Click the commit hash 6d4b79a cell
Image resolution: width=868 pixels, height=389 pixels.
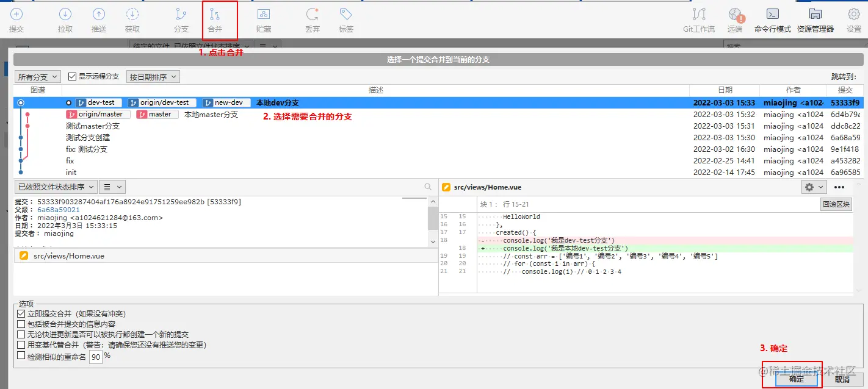pos(845,115)
